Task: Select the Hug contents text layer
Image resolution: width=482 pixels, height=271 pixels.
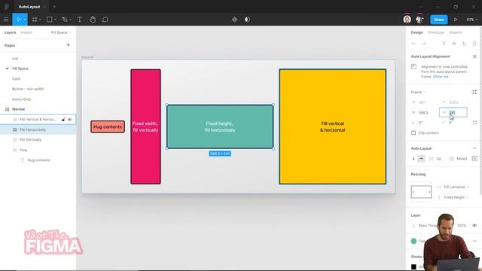Action: pyautogui.click(x=38, y=160)
